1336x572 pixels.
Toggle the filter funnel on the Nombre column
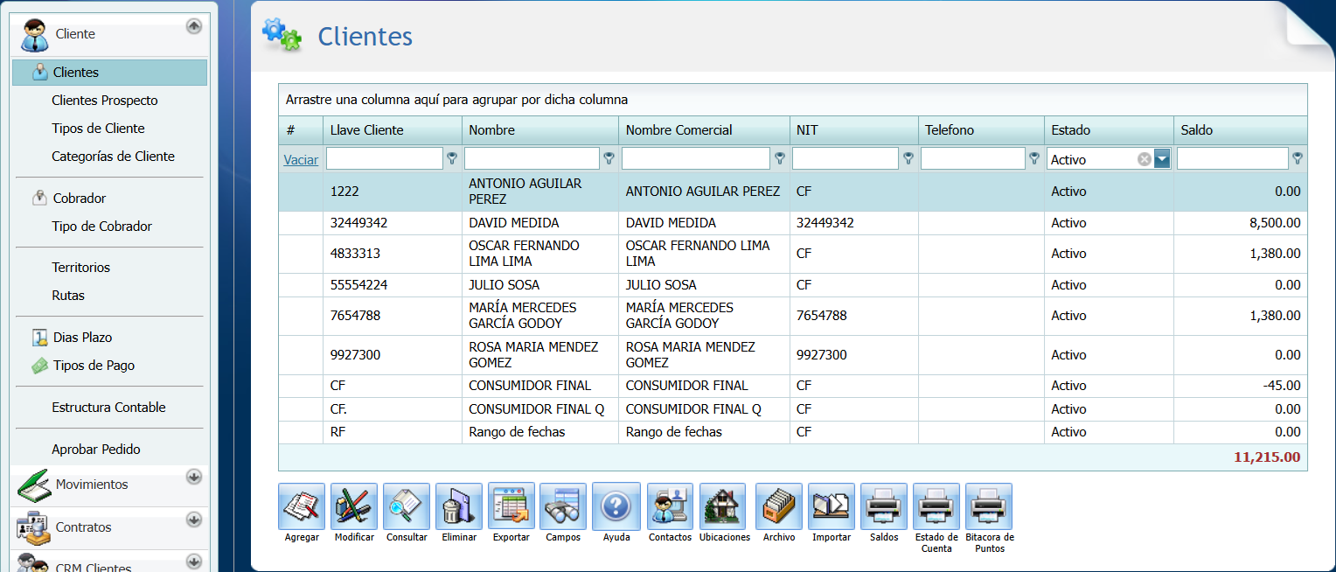[609, 159]
